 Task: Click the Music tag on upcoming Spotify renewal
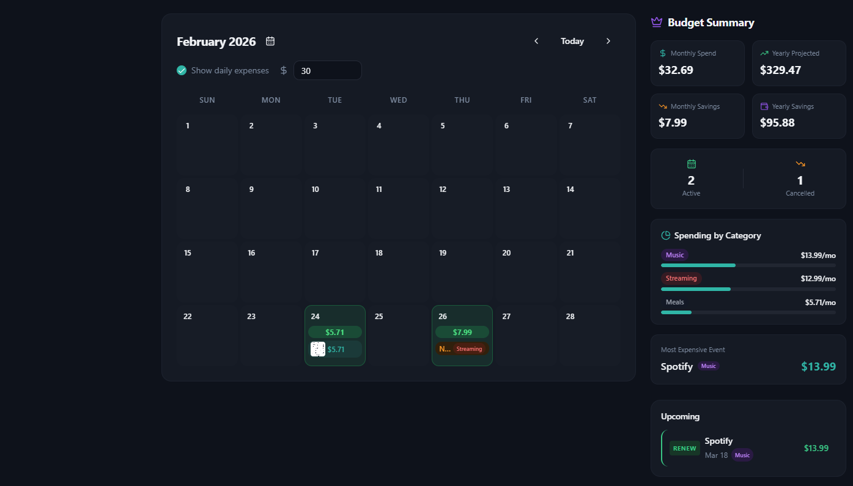click(x=742, y=455)
